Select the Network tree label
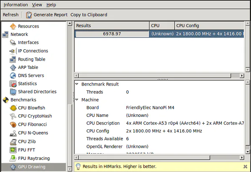This screenshot has height=172, width=251. pyautogui.click(x=19, y=34)
